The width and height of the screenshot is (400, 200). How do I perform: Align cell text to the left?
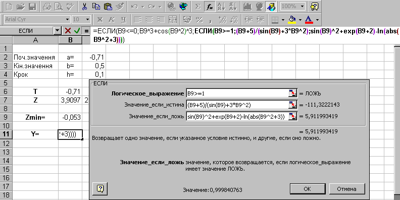[x=138, y=19]
